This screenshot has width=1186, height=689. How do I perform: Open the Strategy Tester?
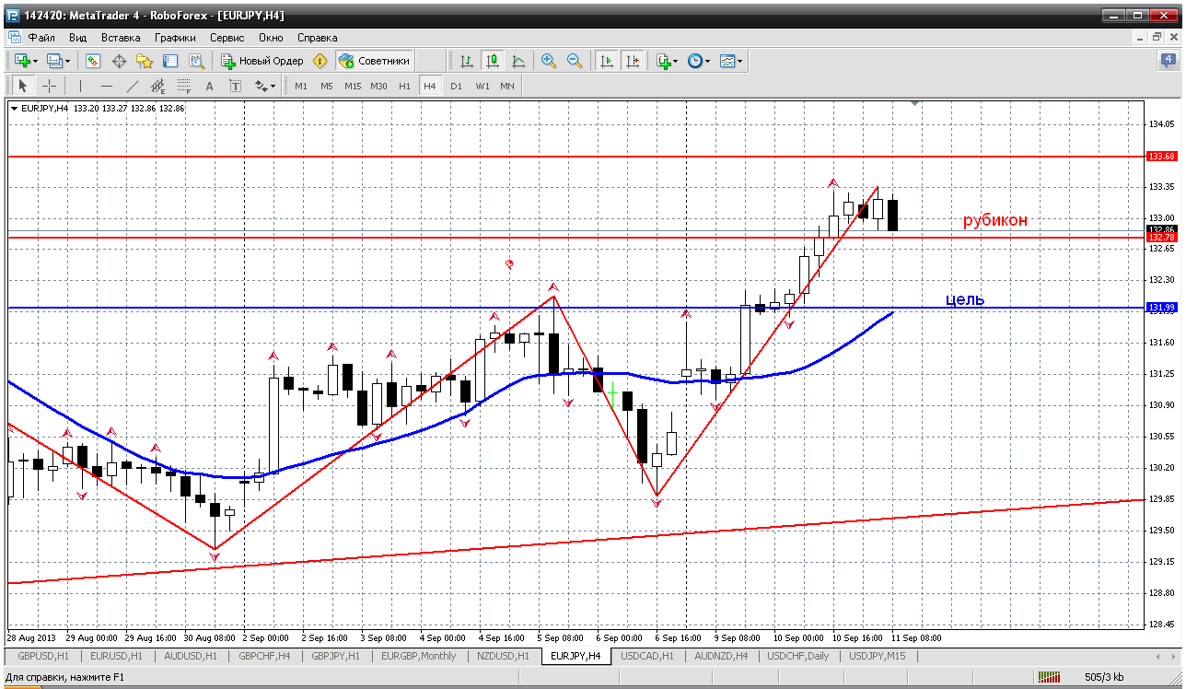[196, 61]
